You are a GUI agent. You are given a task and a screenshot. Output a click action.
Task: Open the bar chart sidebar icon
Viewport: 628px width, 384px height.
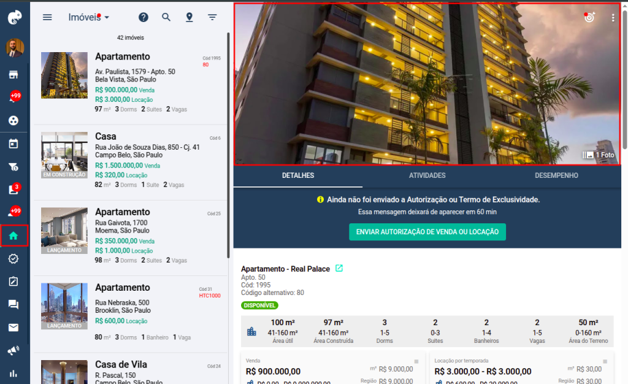coord(13,374)
